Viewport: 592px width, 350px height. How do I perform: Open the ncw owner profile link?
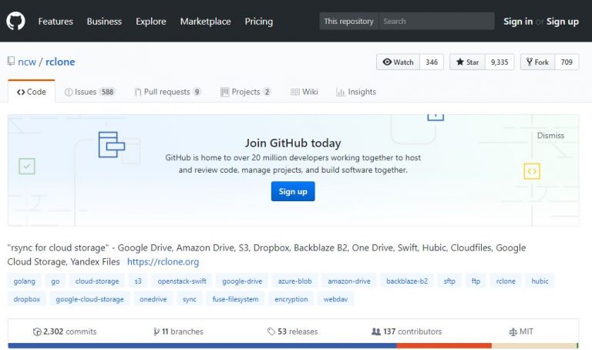27,62
